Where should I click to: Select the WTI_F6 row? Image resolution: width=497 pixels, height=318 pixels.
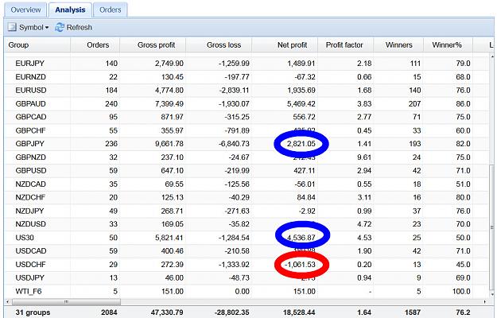point(247,292)
